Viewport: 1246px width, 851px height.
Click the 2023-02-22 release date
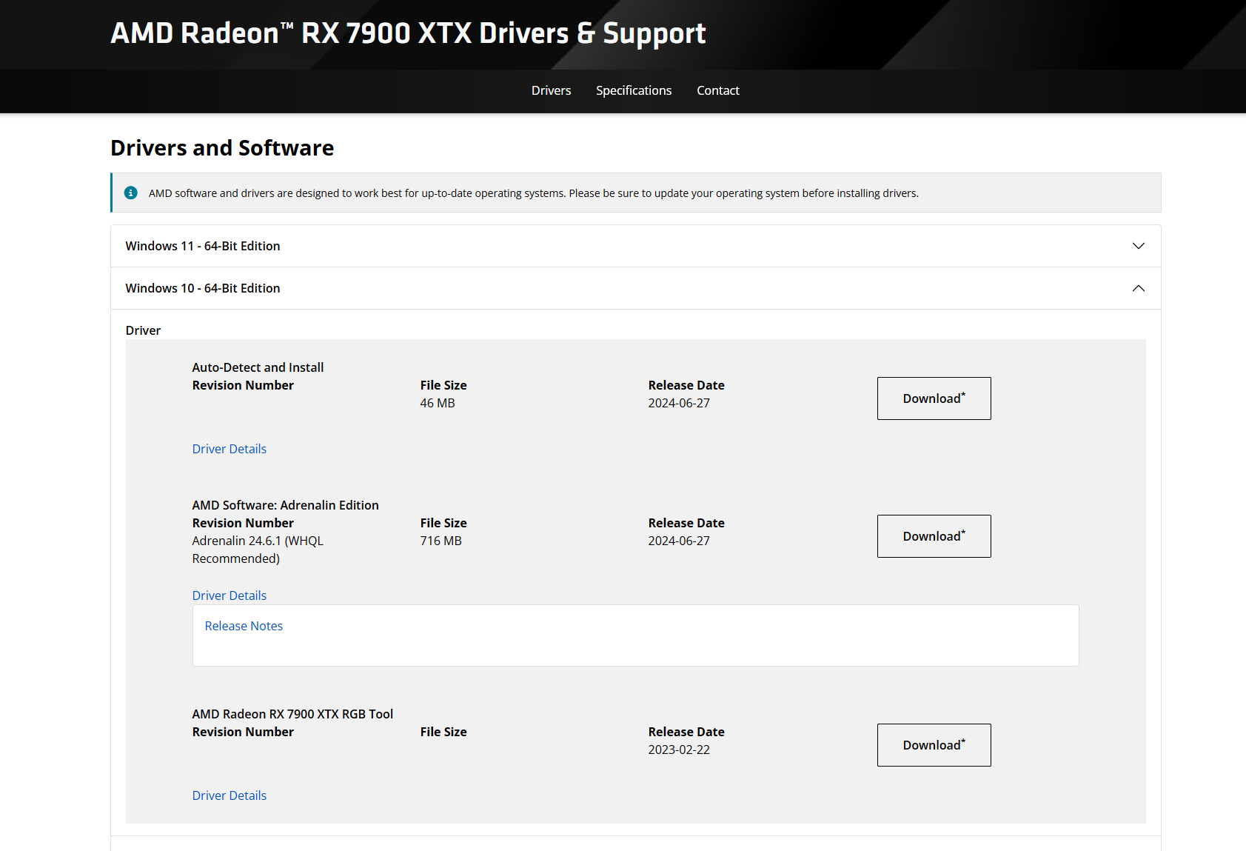[679, 750]
